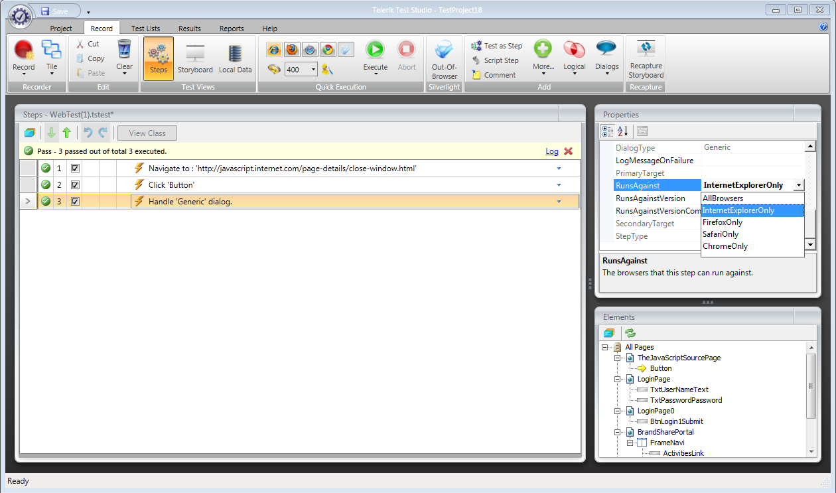This screenshot has width=836, height=493.
Task: Collapse TheJavaScriptSourcePage tree node
Action: tap(617, 358)
